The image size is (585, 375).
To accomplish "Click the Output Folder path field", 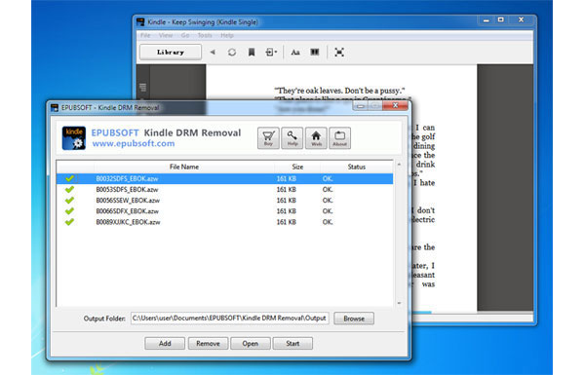I will (x=230, y=319).
